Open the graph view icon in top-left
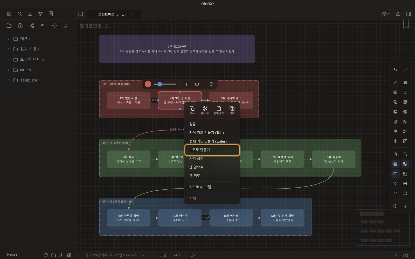415x259 pixels. [40, 14]
